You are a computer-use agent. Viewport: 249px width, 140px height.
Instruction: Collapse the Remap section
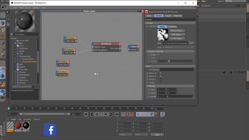click(148, 86)
